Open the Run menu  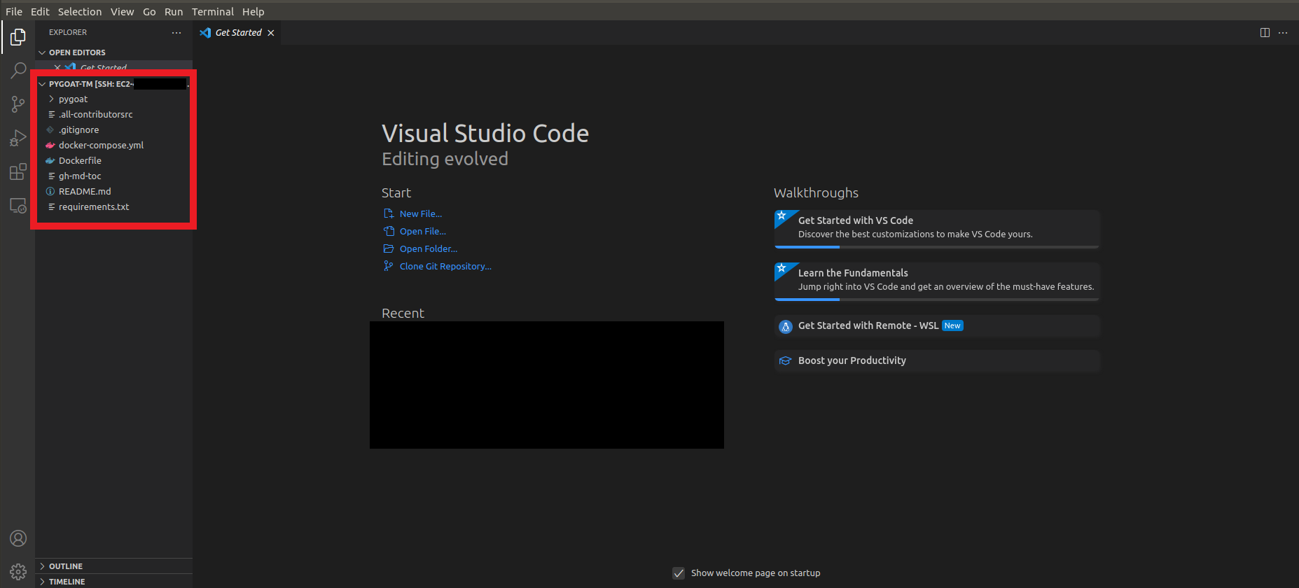pos(174,11)
